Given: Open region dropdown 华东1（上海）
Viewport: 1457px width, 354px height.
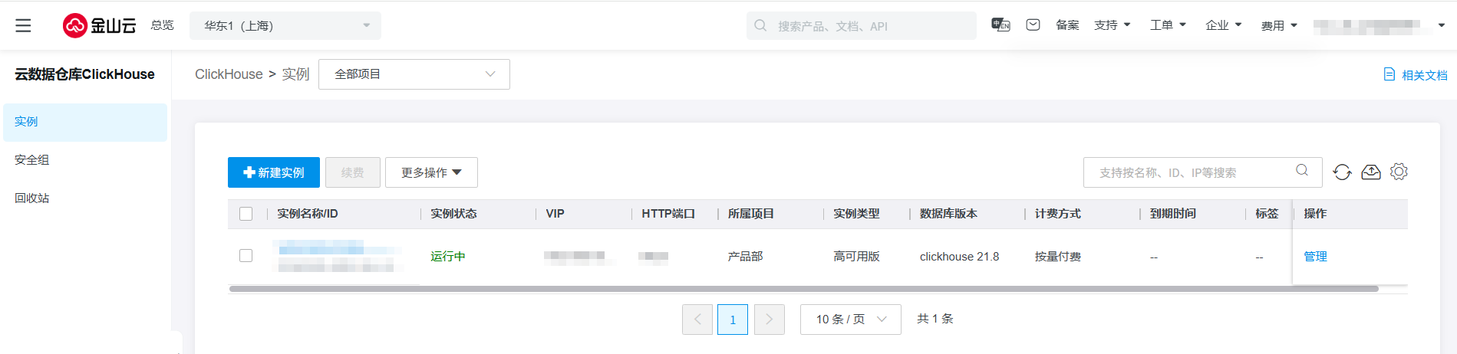Looking at the screenshot, I should click(285, 25).
